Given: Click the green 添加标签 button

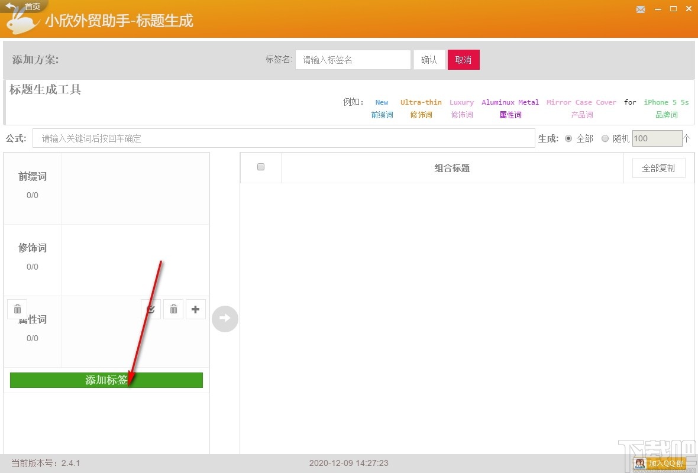Looking at the screenshot, I should click(x=106, y=380).
